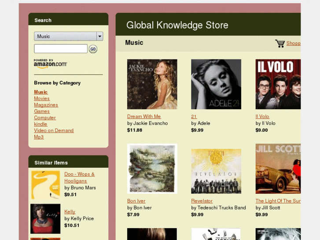Open the Shopping cart text link
Image resolution: width=320 pixels, height=240 pixels.
(294, 43)
